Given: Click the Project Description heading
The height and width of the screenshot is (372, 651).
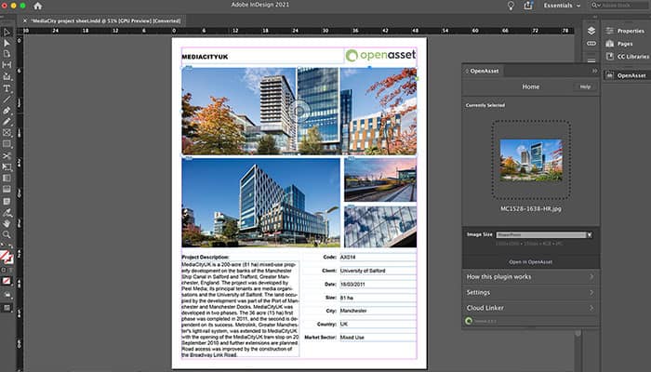Looking at the screenshot, I should click(x=206, y=257).
